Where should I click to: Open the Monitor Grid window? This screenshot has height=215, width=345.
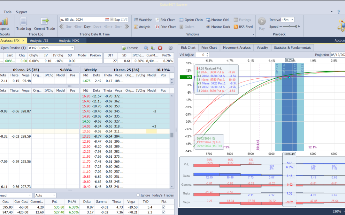tap(218, 20)
